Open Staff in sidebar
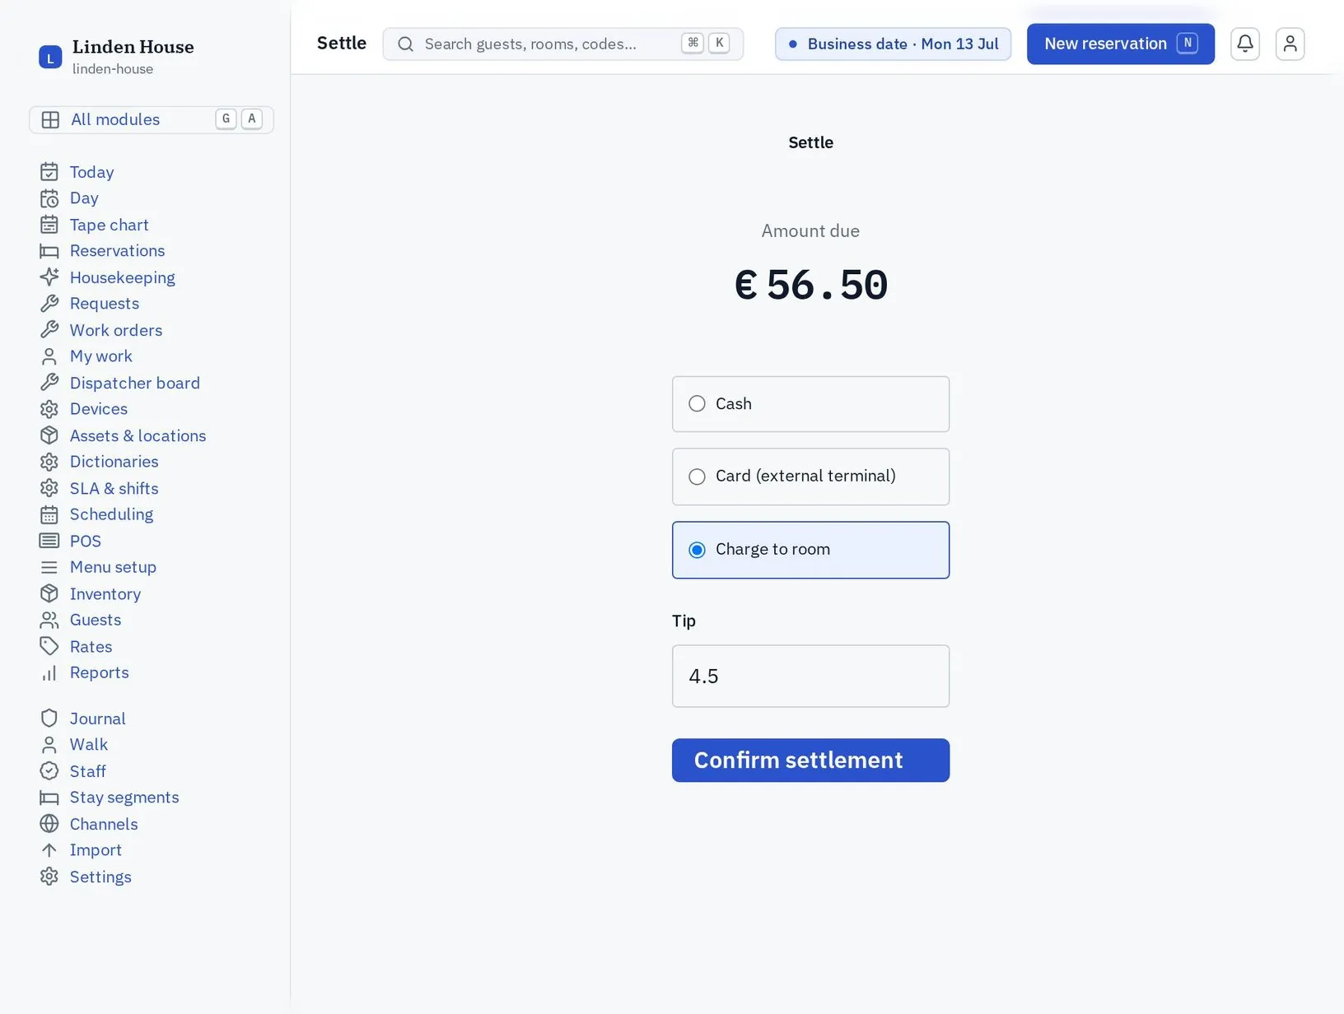Screen dimensions: 1344x1014 pyautogui.click(x=88, y=771)
